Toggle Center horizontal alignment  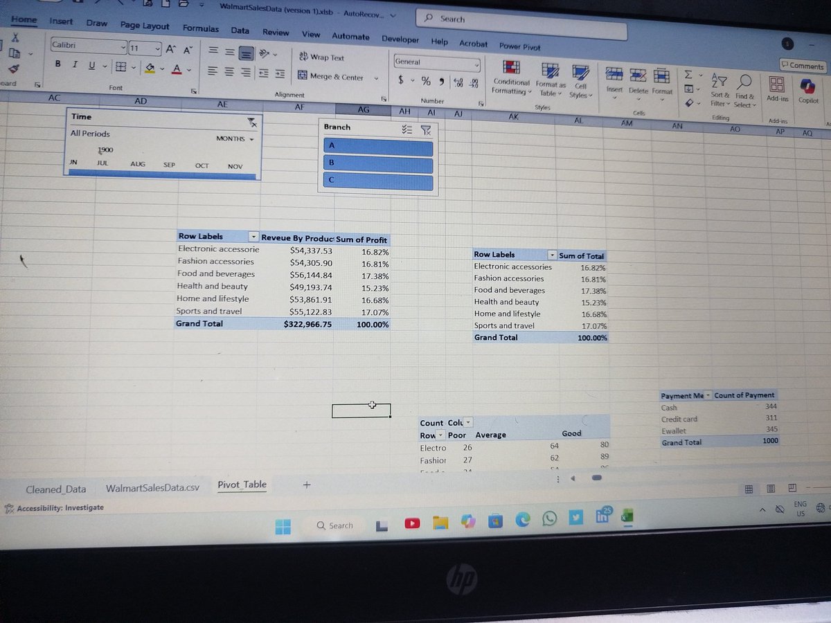[231, 71]
